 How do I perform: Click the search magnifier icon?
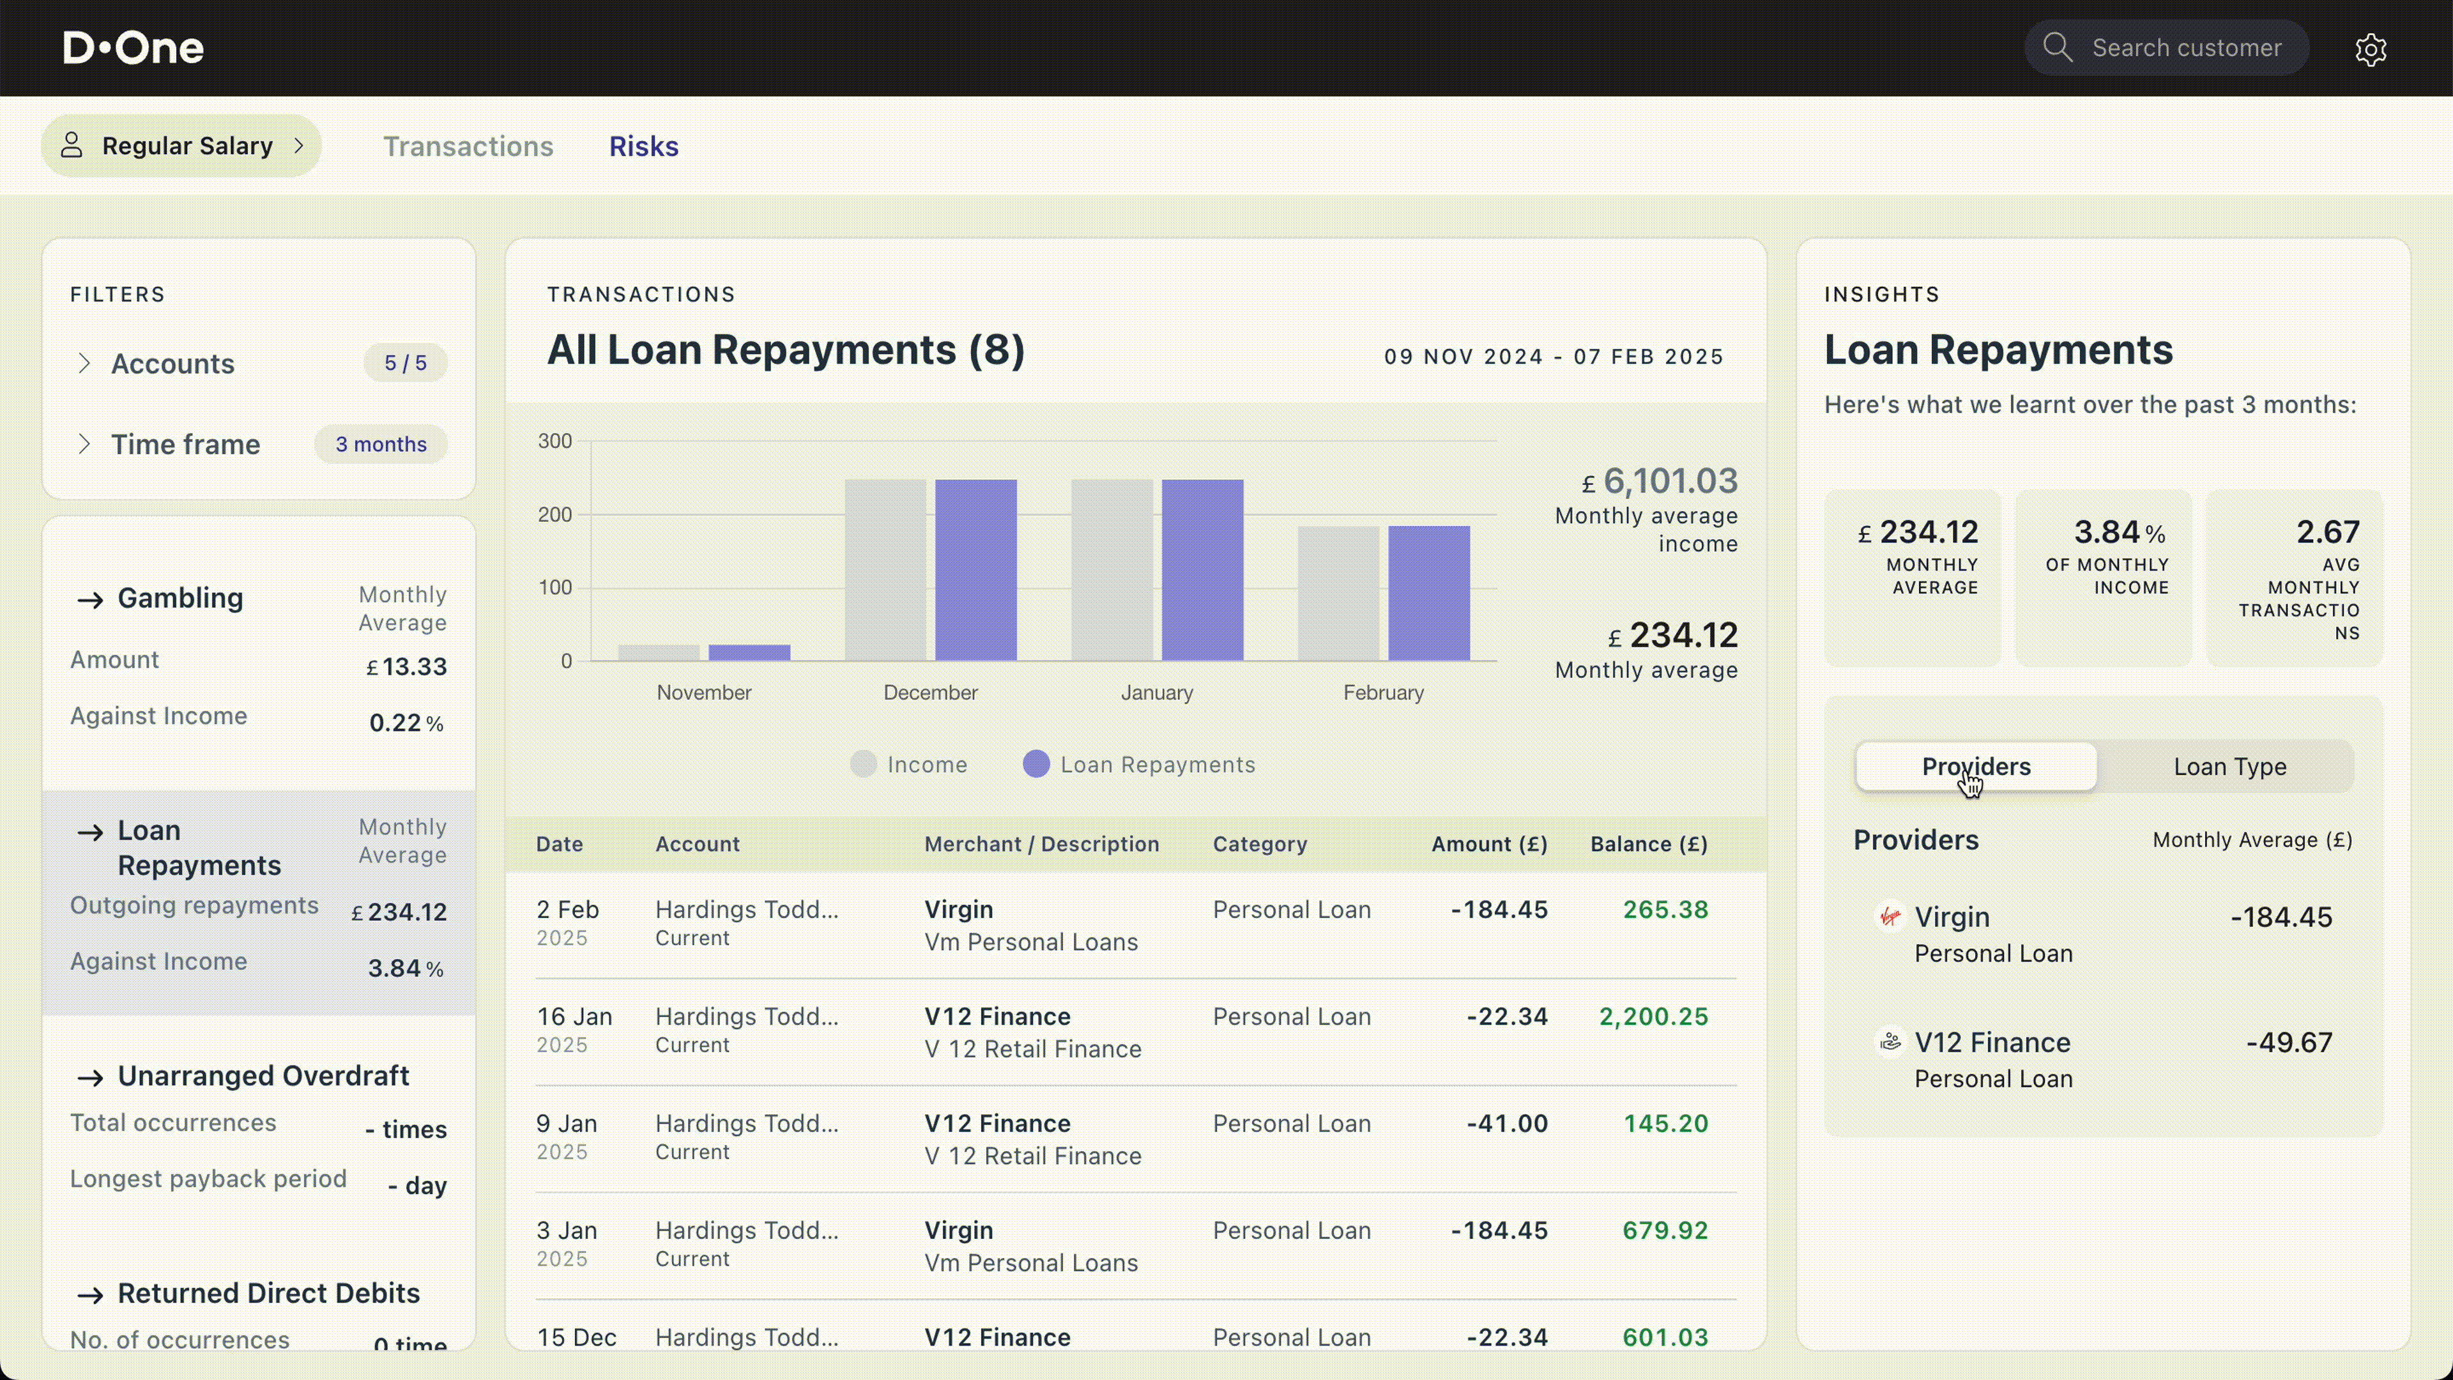coord(2057,48)
